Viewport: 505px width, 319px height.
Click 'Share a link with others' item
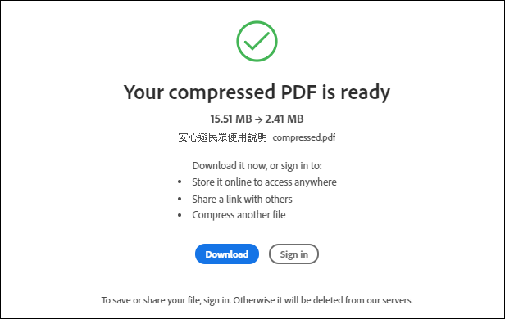[x=242, y=200]
